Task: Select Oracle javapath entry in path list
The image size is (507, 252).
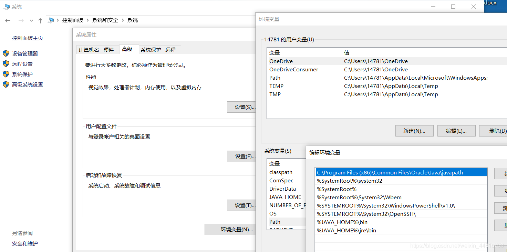Action: pos(401,173)
